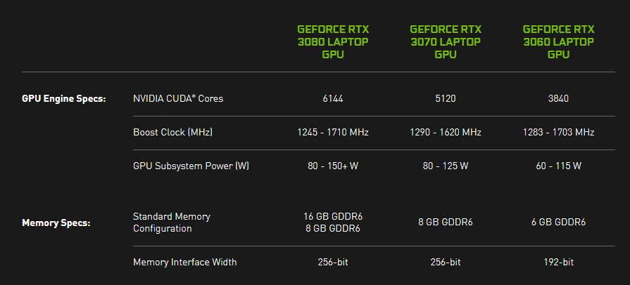Click the GPU Subsystem Power (W) label

191,166
